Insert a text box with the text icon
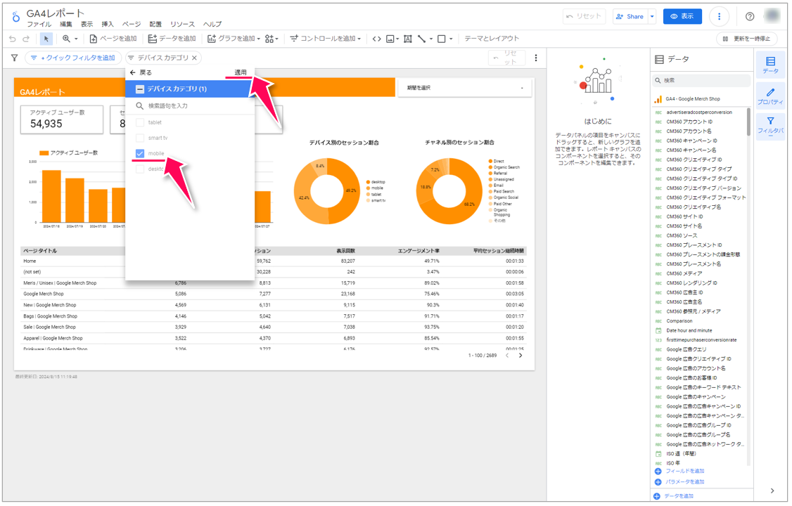 point(408,39)
